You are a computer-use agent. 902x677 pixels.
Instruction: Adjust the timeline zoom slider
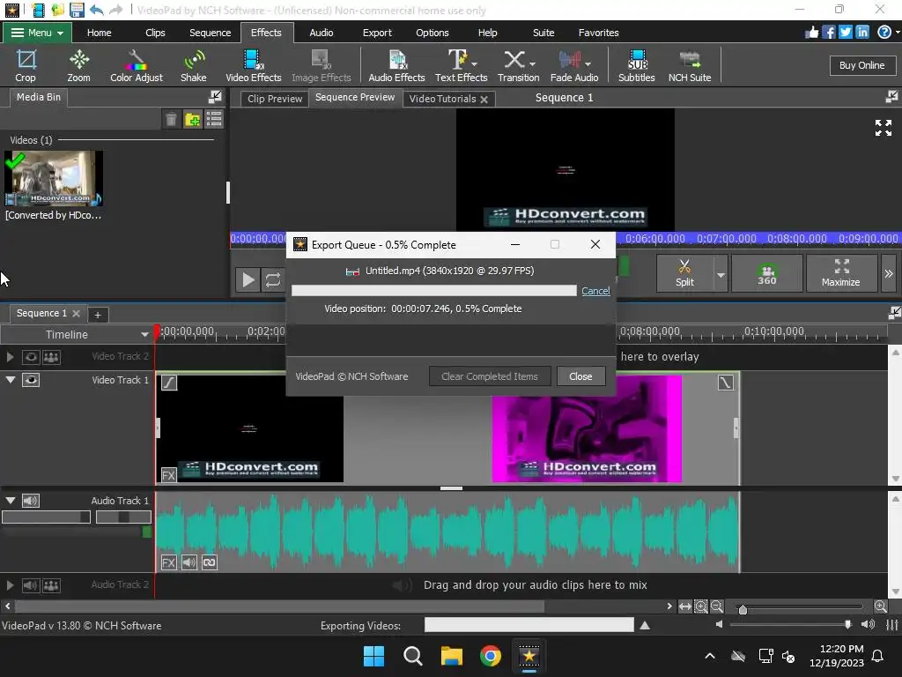tap(743, 609)
